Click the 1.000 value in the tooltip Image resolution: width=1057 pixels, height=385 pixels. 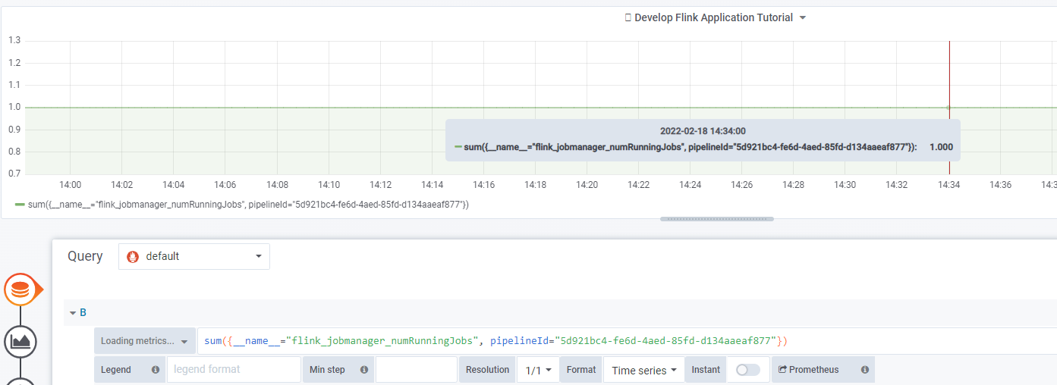(x=941, y=147)
